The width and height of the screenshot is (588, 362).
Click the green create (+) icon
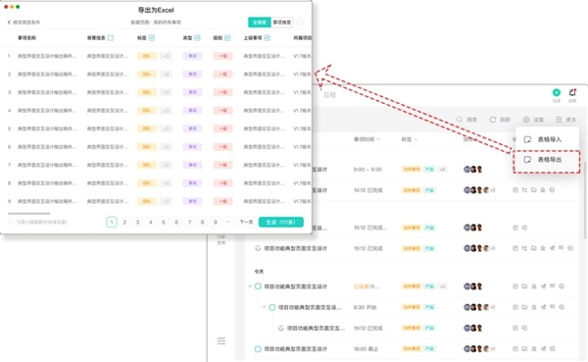[556, 92]
